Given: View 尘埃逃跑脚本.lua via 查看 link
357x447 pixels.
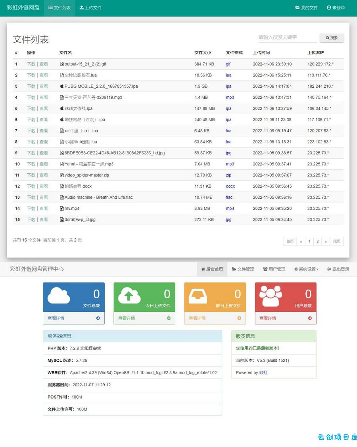Looking at the screenshot, I should (x=44, y=75).
